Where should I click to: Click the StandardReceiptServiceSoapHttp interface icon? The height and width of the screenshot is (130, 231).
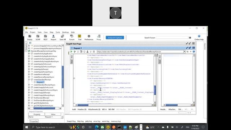click(29, 51)
